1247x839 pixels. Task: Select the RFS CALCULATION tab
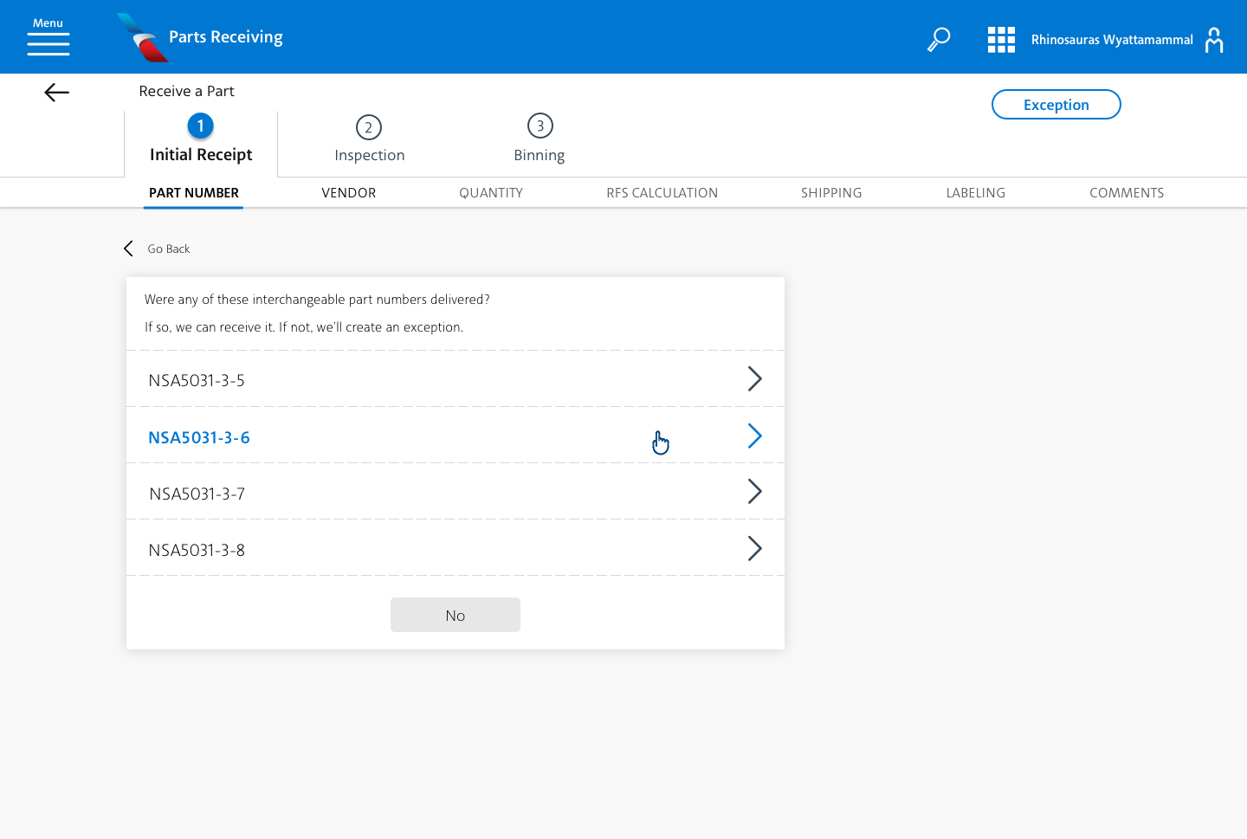[x=662, y=193]
